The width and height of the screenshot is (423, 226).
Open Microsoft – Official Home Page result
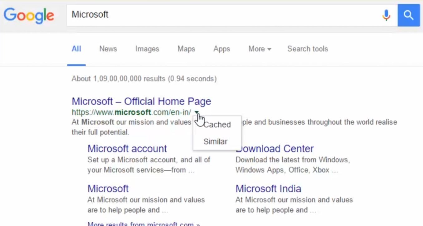point(141,101)
